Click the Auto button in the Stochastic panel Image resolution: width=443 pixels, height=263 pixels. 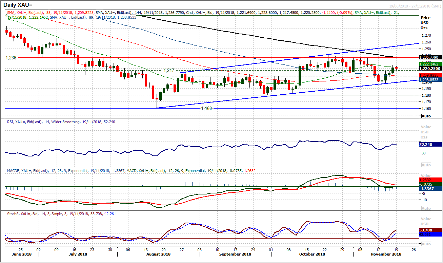(x=426, y=244)
